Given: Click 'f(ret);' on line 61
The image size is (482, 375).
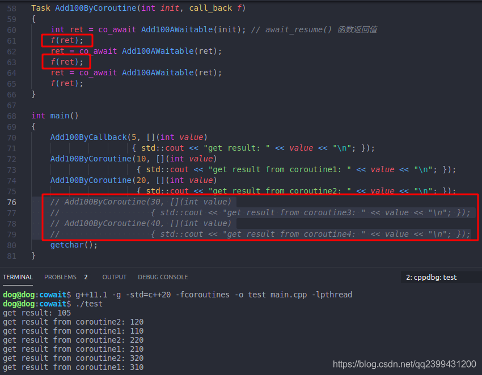Looking at the screenshot, I should [x=67, y=41].
